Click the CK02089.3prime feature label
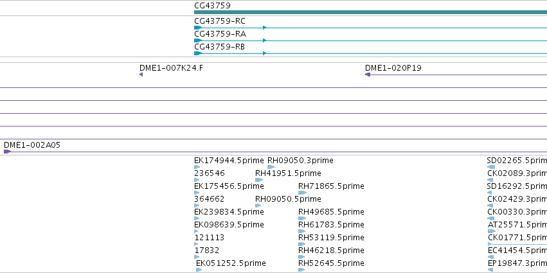 [517, 173]
